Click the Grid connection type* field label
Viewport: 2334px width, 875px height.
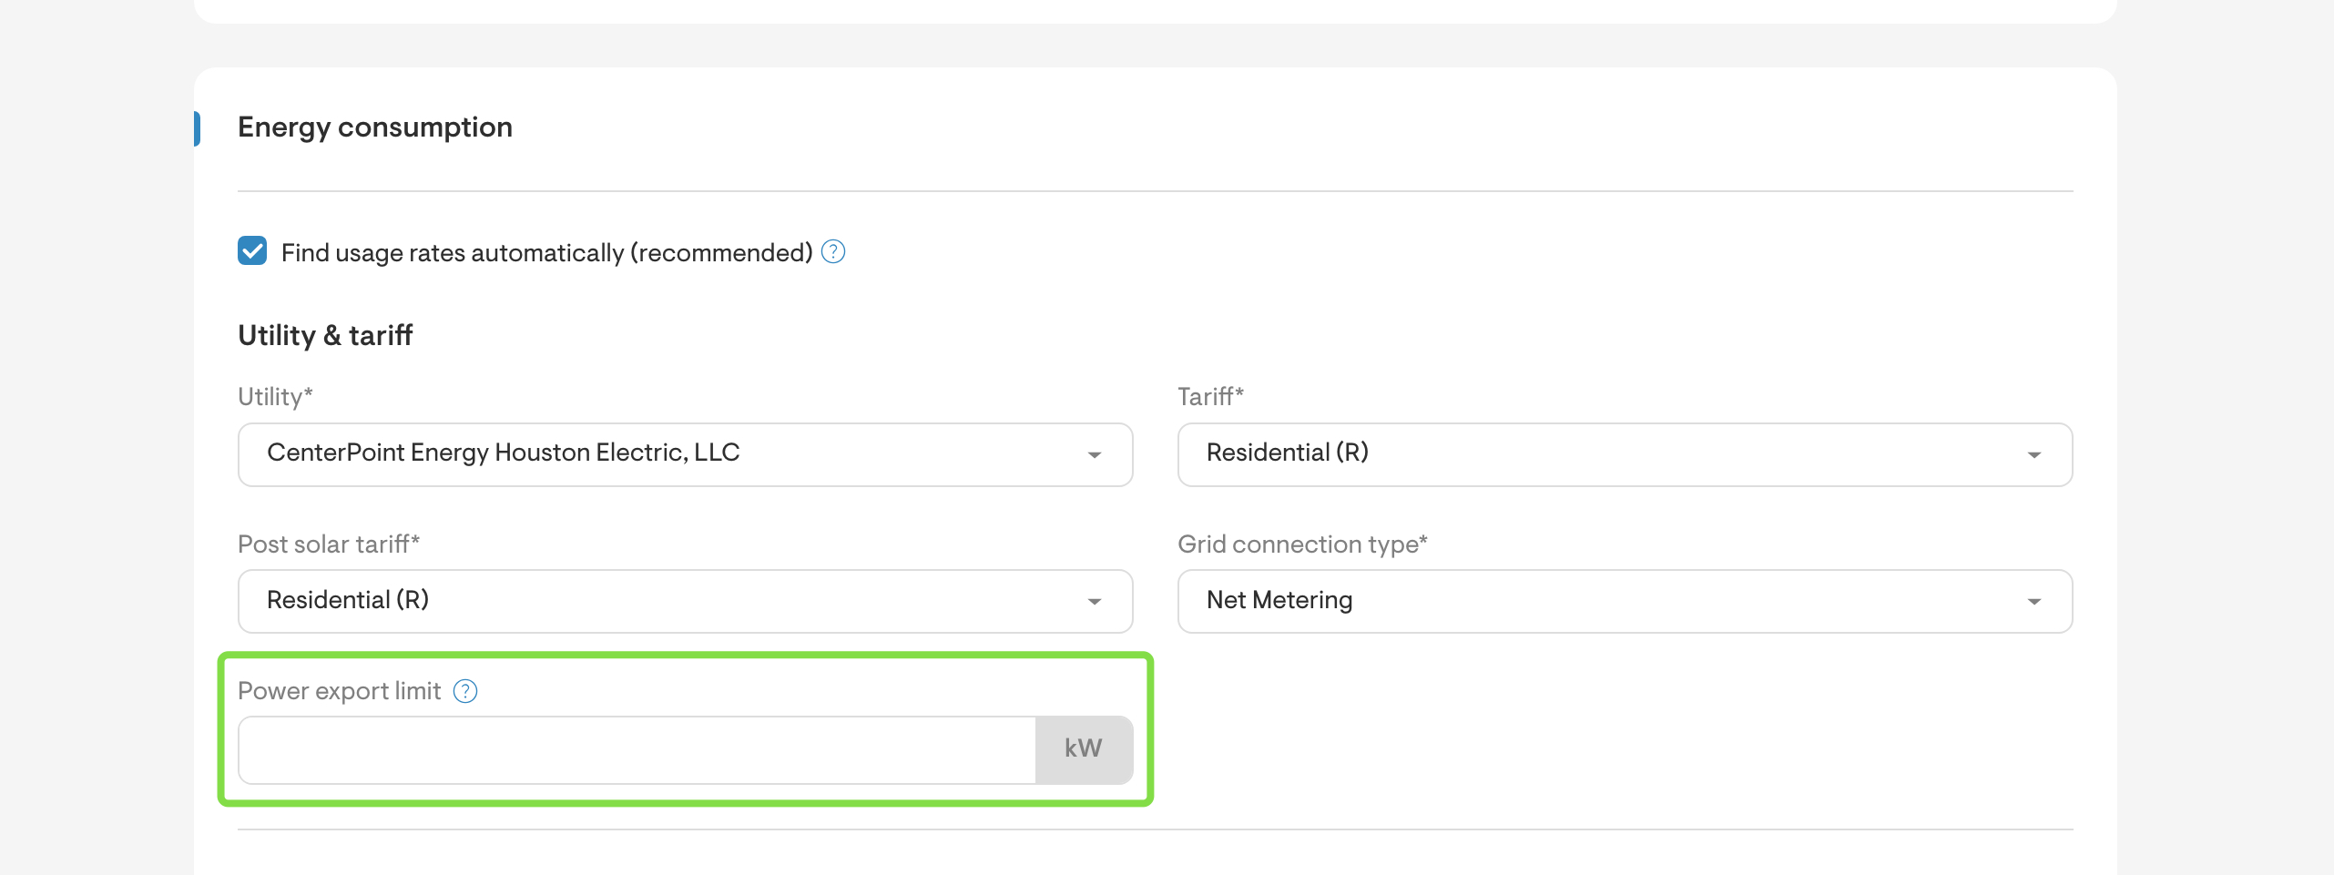pos(1302,544)
